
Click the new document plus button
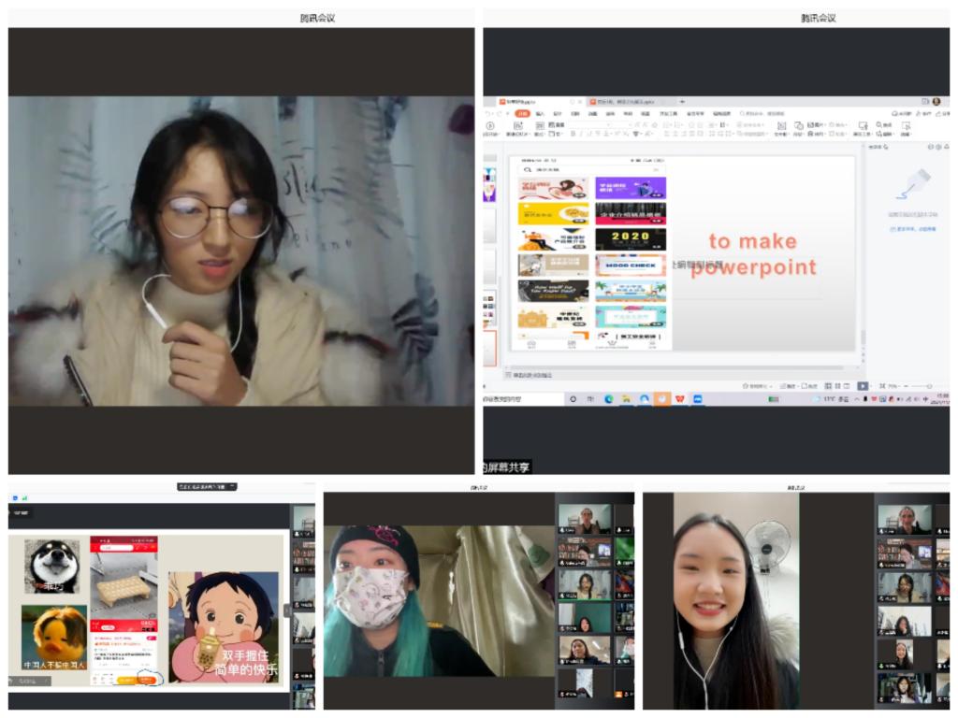682,101
